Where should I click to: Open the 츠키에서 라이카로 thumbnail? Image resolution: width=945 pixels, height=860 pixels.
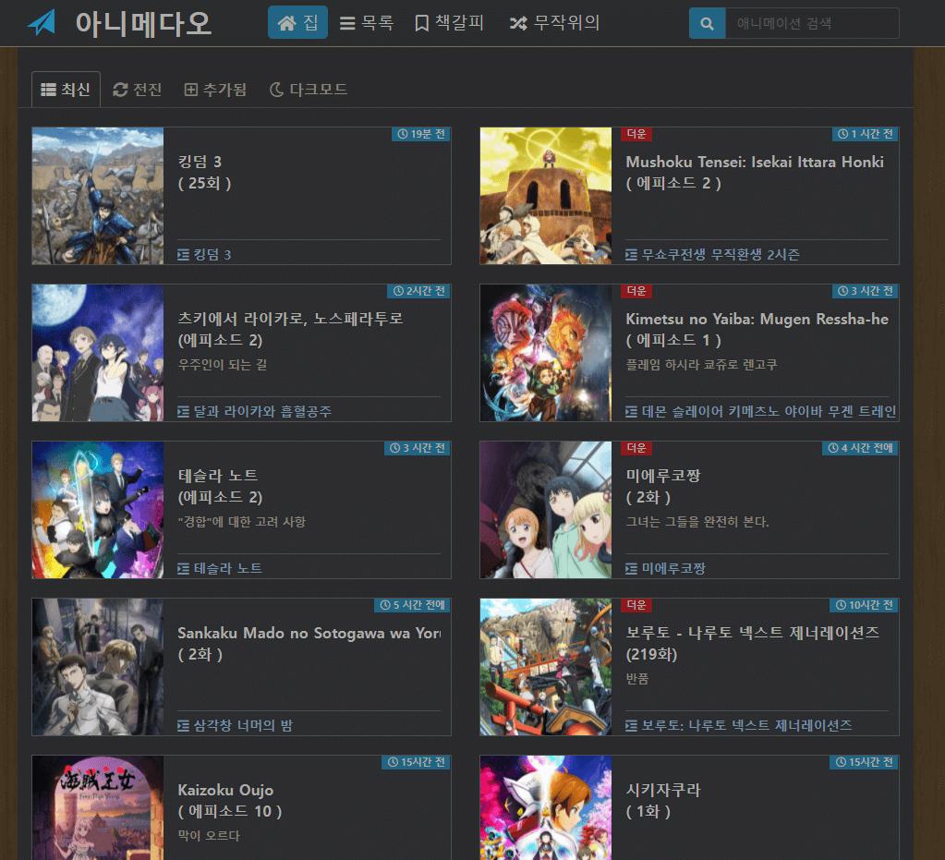[98, 353]
